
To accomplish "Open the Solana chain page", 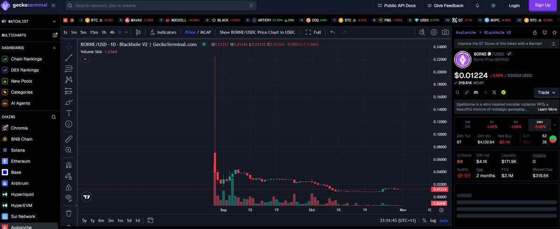I will click(x=18, y=150).
